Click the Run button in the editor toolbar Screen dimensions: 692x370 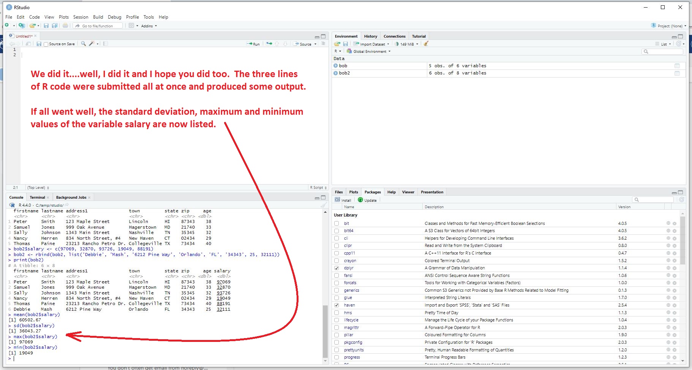pos(253,44)
